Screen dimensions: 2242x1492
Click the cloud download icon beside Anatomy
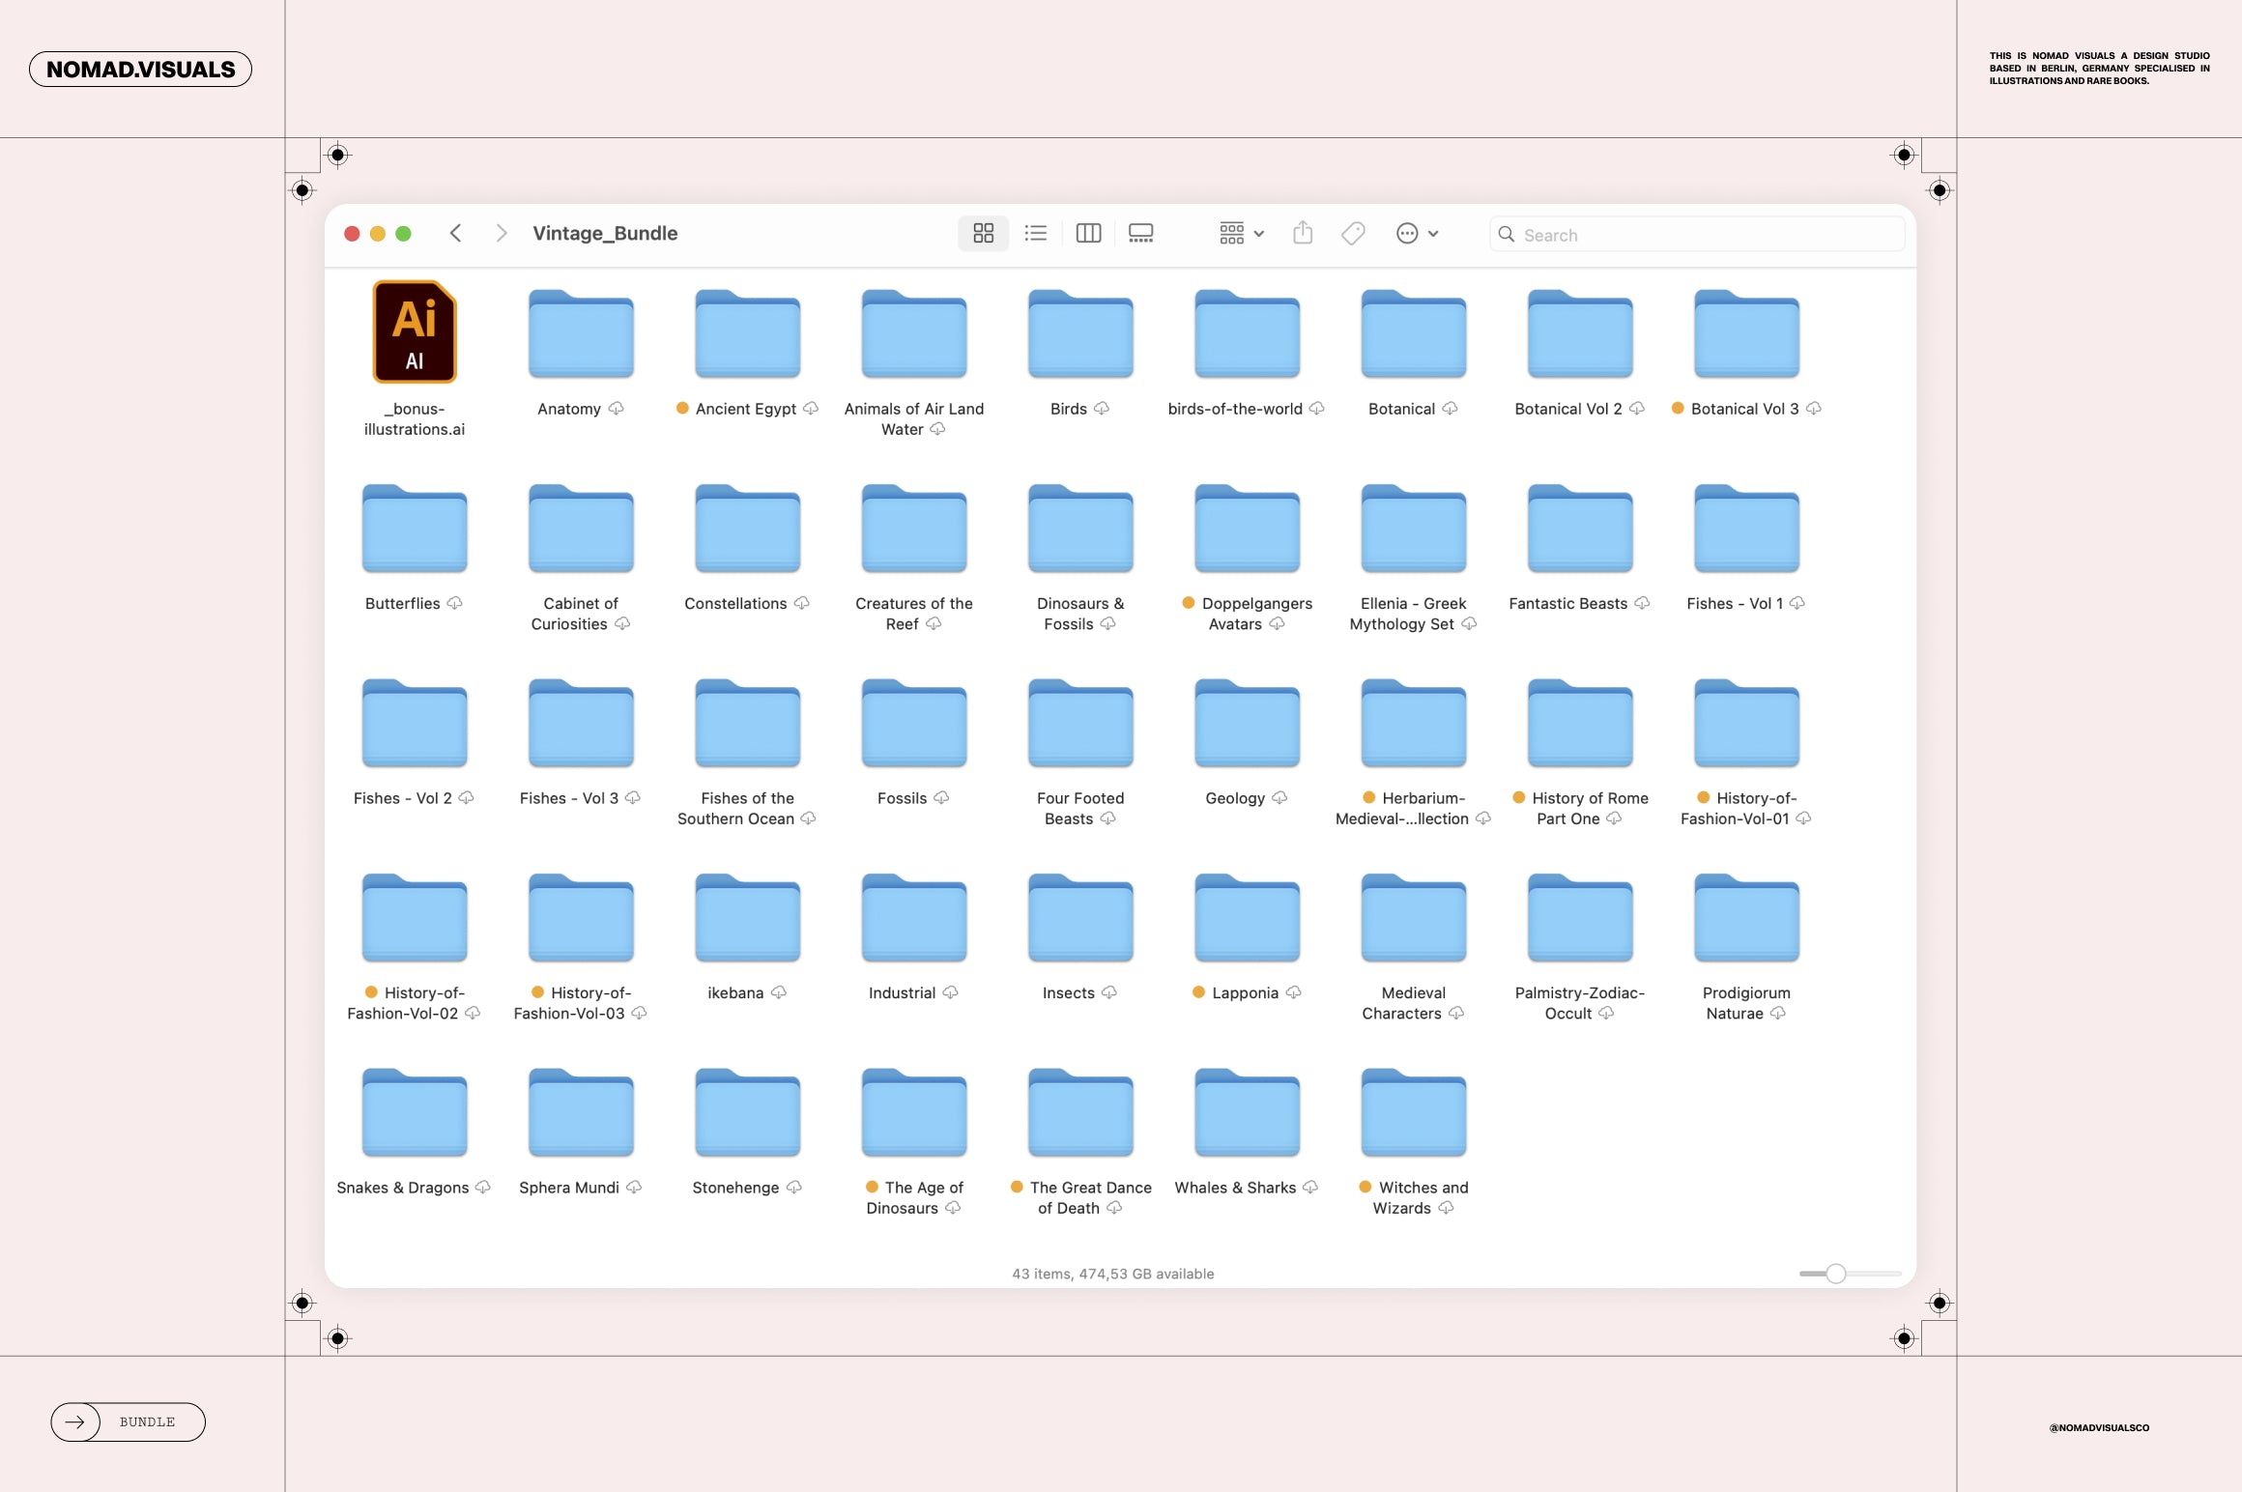click(617, 409)
